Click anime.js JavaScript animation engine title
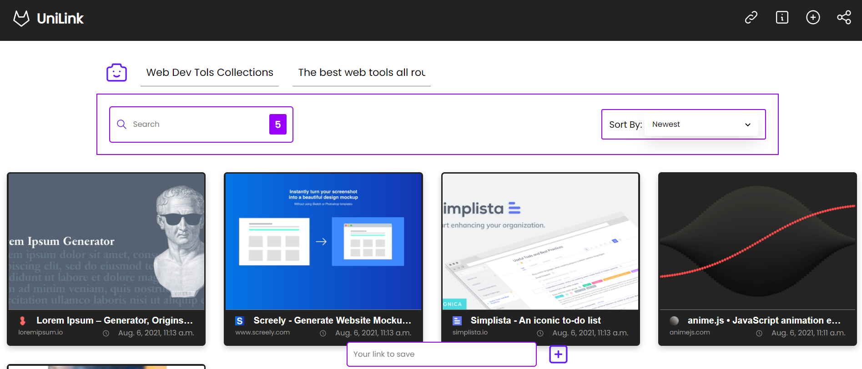862x369 pixels. (764, 320)
